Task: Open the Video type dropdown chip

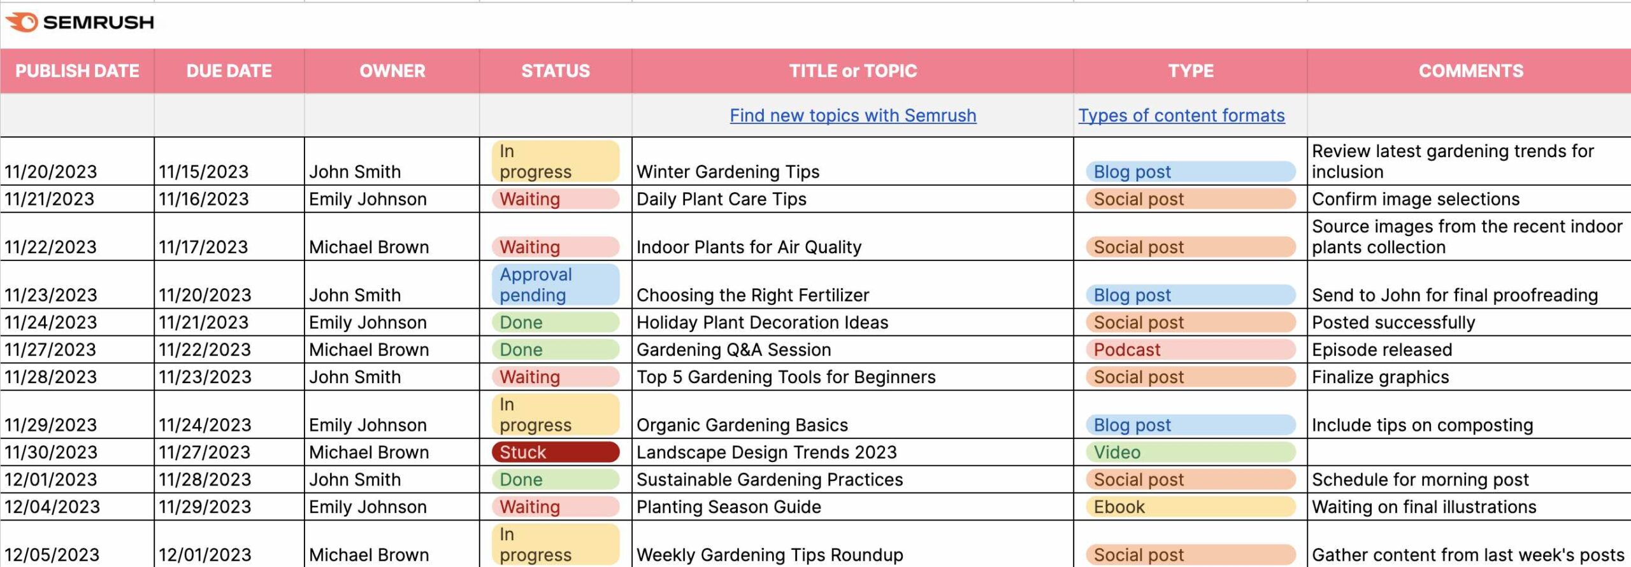Action: coord(1190,452)
